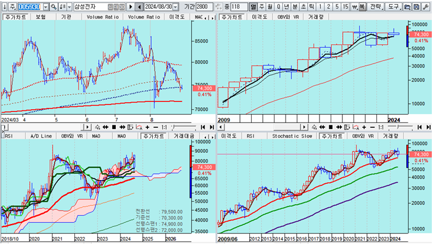Open the saved chart folder icon
The height and width of the screenshot is (245, 433).
[407, 6]
